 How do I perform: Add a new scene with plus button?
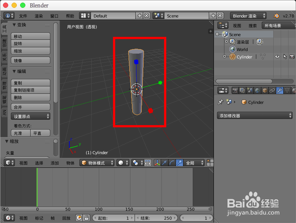click(x=213, y=16)
